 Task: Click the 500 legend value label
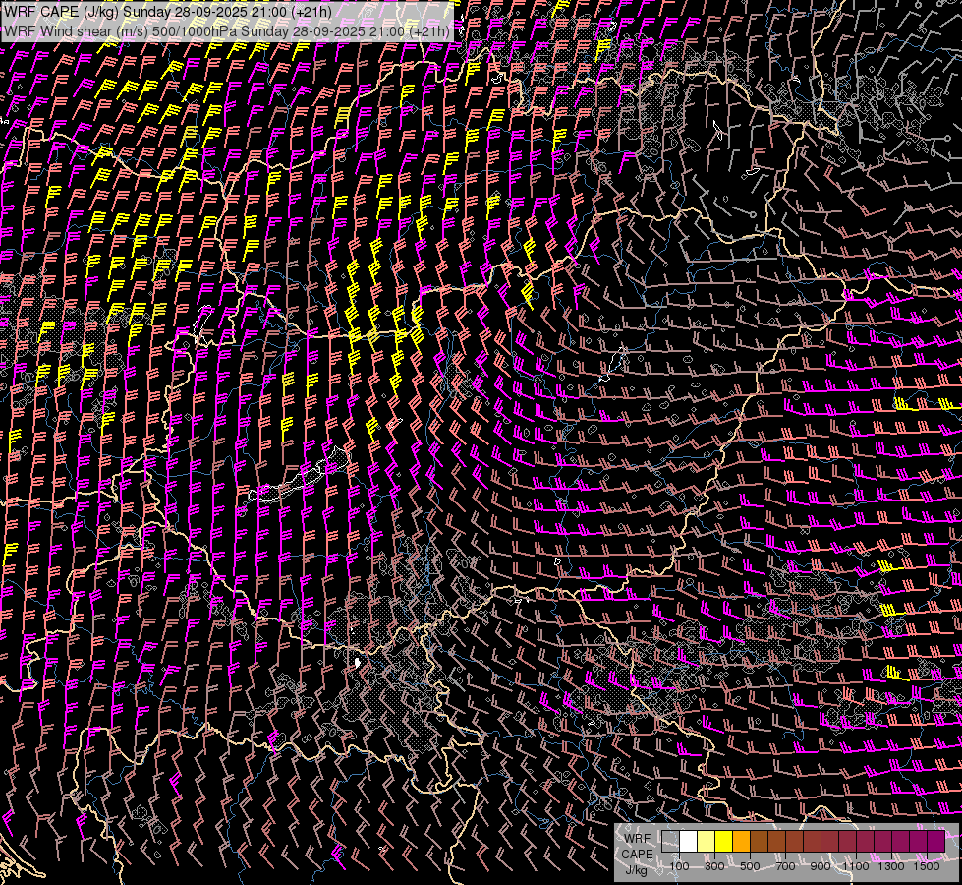click(750, 866)
